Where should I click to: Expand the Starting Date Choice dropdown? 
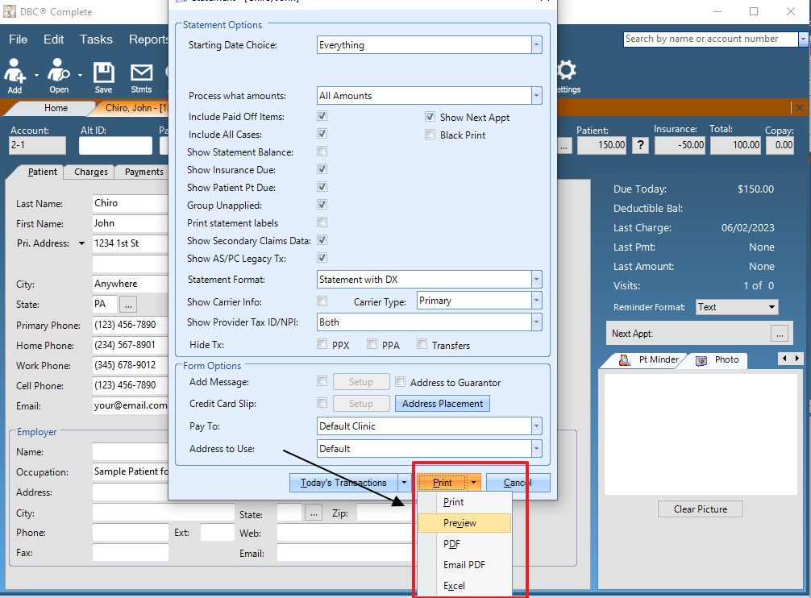[x=536, y=46]
